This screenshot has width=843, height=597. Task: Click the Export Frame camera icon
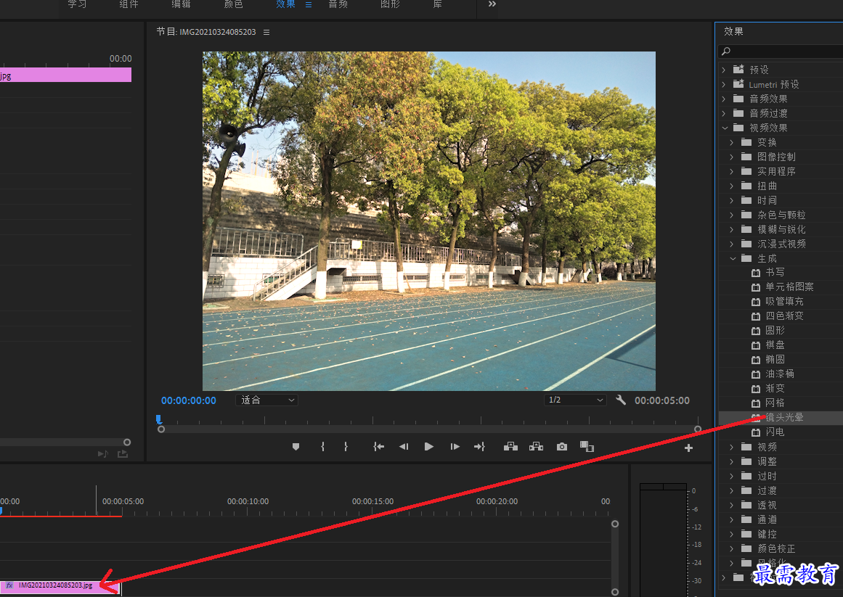tap(562, 447)
